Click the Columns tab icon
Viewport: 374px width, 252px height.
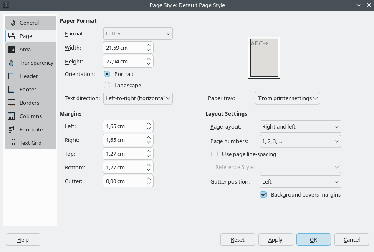pyautogui.click(x=12, y=116)
